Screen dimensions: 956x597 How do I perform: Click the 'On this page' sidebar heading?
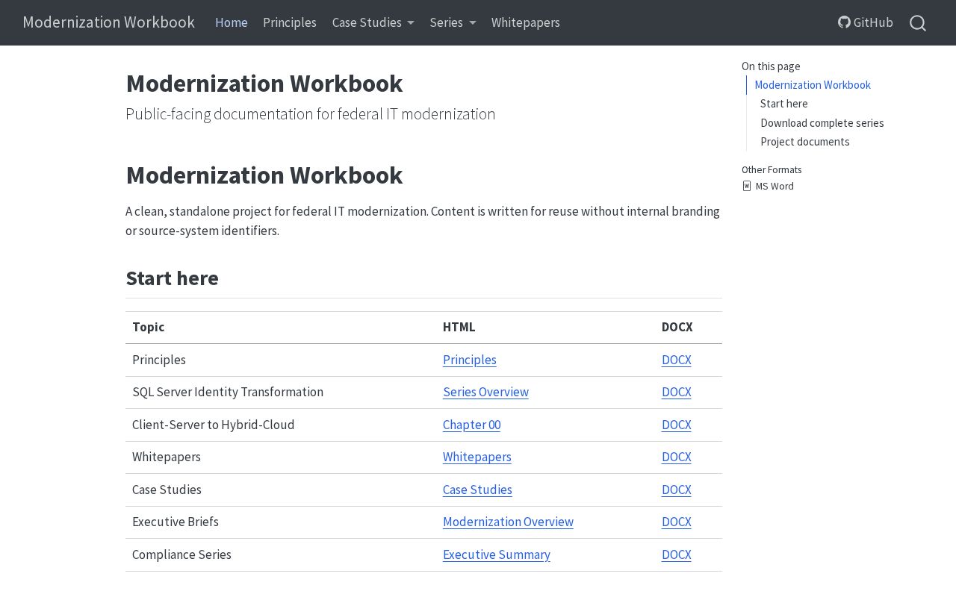tap(771, 66)
